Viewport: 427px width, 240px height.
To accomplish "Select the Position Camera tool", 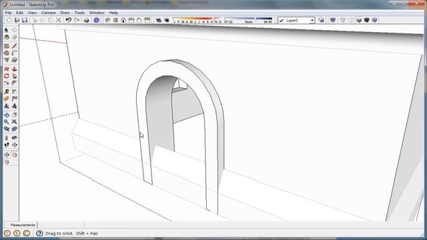I will pyautogui.click(x=7, y=138).
